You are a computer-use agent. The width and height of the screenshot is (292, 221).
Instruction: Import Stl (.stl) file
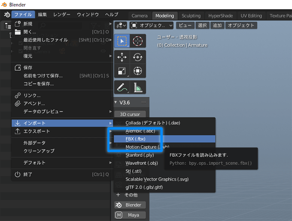[164, 171]
